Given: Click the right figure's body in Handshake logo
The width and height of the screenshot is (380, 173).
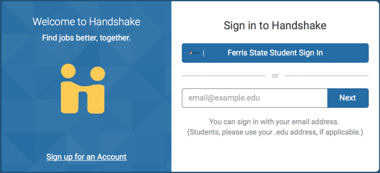Looking at the screenshot, I should click(x=96, y=100).
